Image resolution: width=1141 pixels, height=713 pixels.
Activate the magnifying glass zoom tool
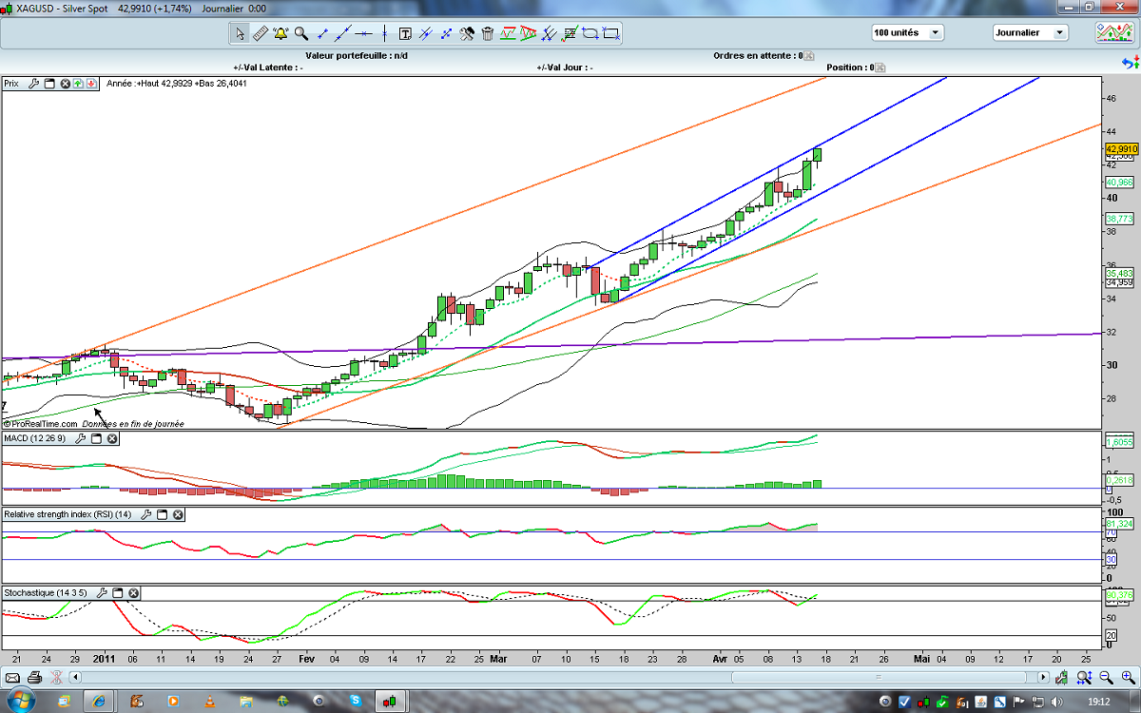[x=301, y=33]
